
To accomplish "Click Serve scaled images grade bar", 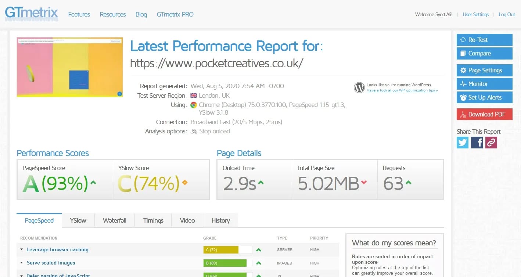I will point(228,263).
